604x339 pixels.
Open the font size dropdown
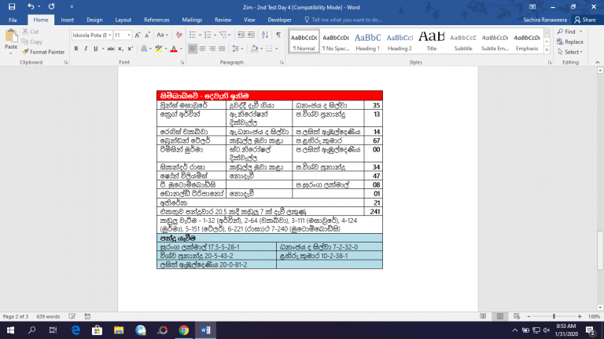point(129,35)
